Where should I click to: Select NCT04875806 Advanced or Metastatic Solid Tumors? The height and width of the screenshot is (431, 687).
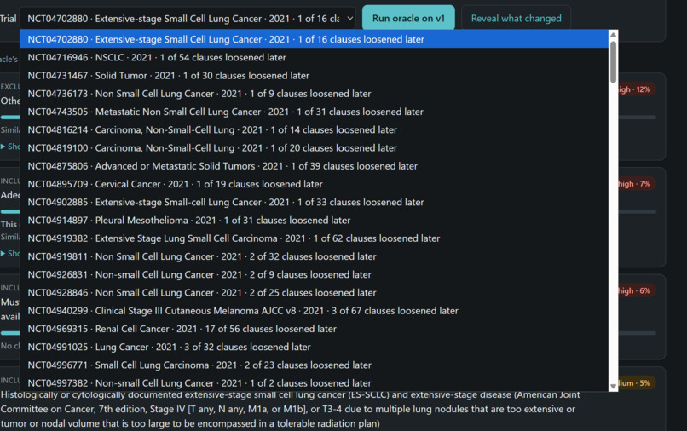[x=315, y=166]
